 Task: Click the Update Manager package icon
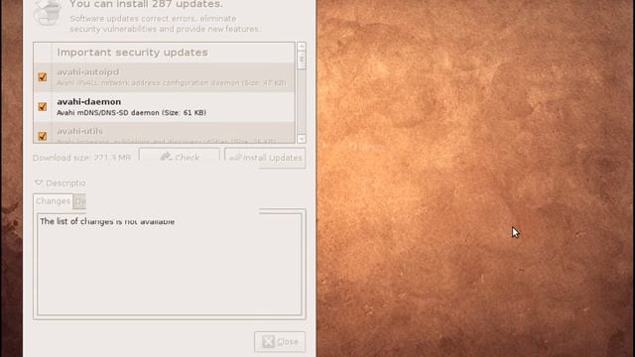click(48, 12)
